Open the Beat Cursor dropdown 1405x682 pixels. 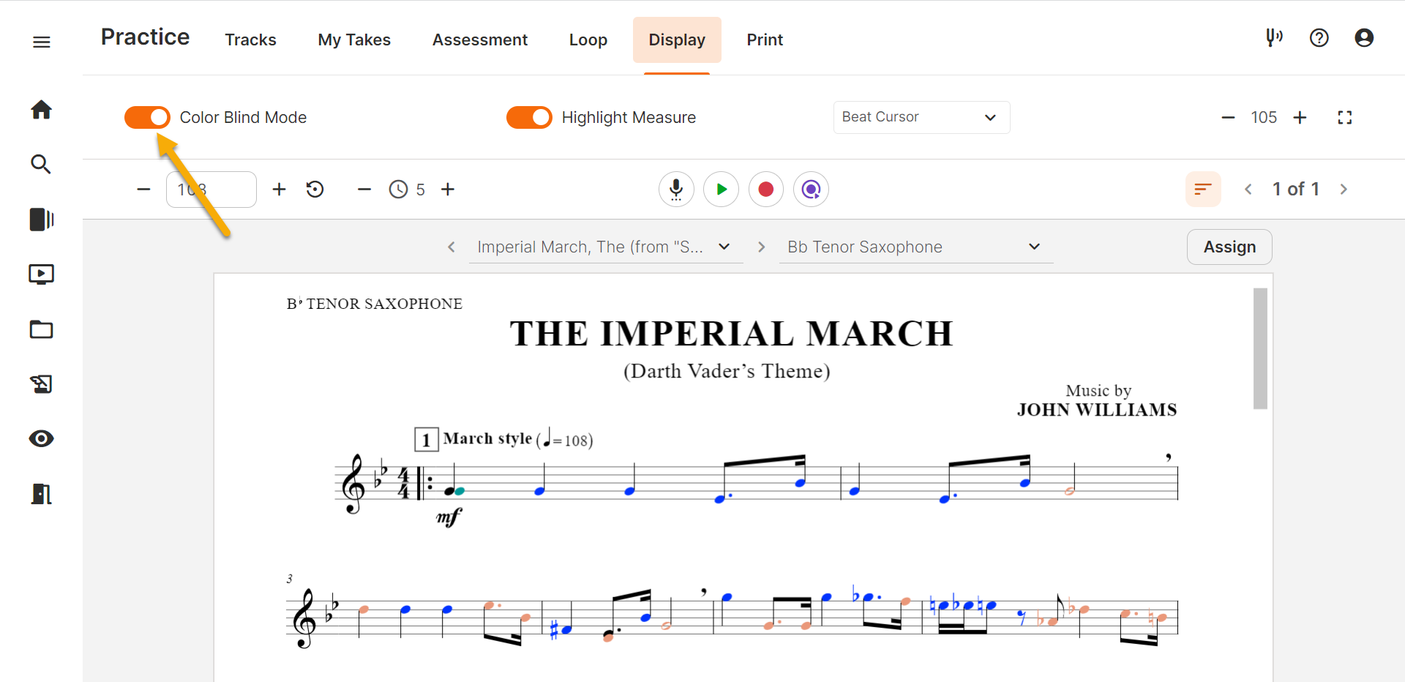click(x=921, y=117)
